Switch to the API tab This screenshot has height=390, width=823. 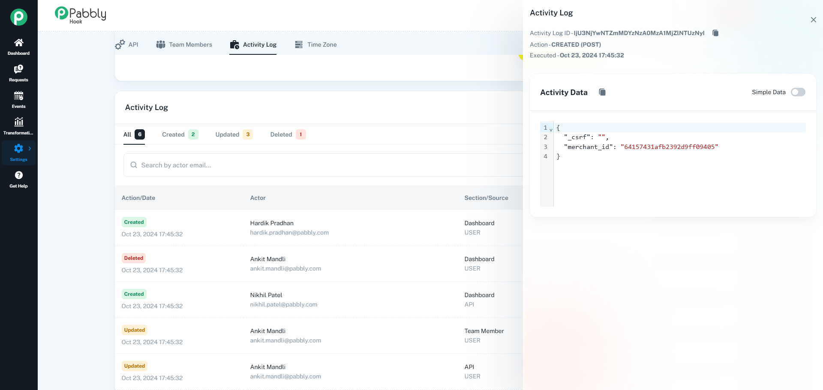pos(127,45)
